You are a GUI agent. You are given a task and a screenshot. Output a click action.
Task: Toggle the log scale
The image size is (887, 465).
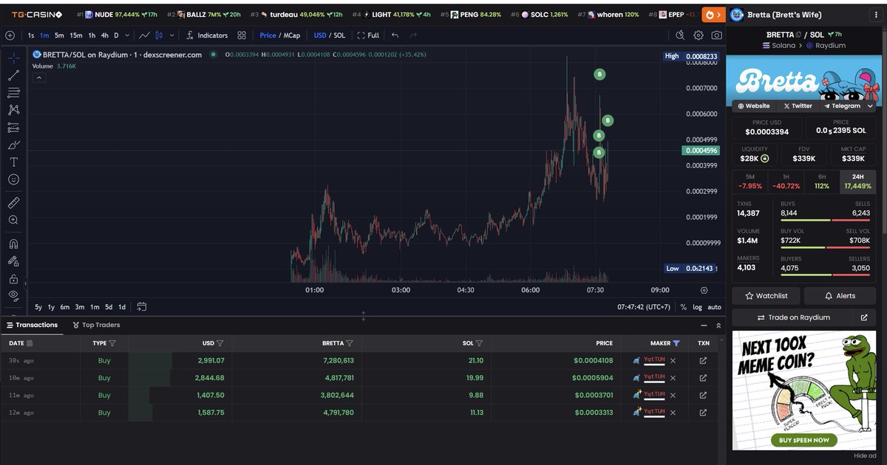pyautogui.click(x=697, y=307)
